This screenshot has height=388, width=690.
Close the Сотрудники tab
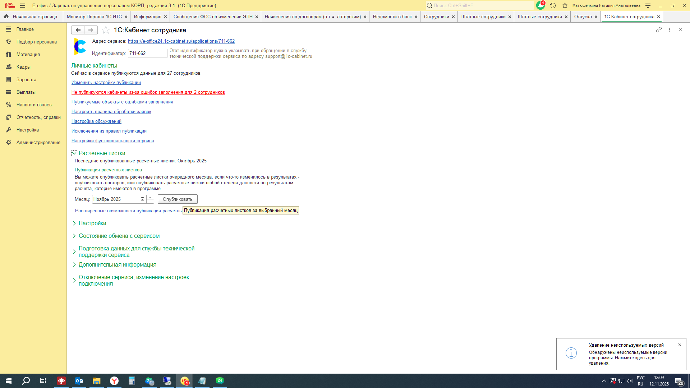[453, 17]
